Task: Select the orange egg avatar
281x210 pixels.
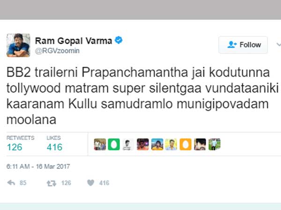Action: click(185, 144)
